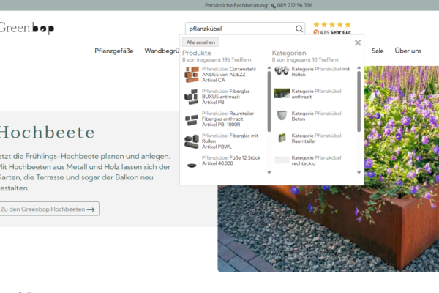Screen dimensions: 439x293
Task: Click Zu den Greenbop Hochbeeten button
Action: pyautogui.click(x=49, y=209)
